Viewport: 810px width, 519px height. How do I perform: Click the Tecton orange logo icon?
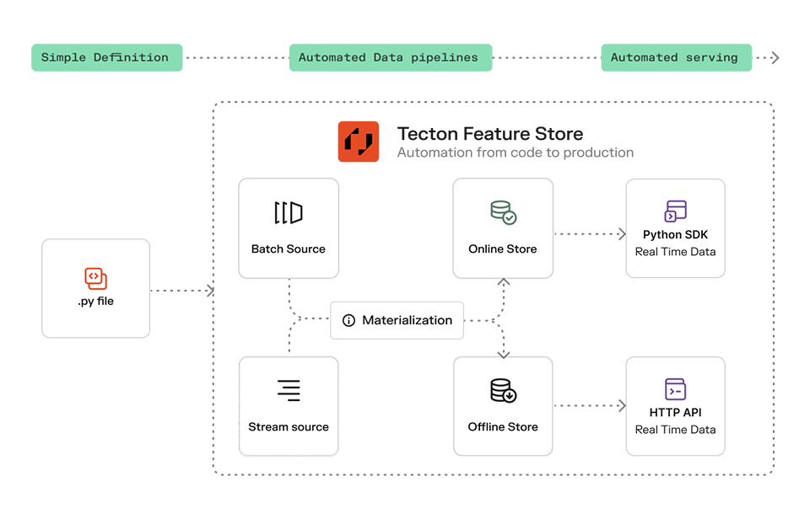point(358,142)
